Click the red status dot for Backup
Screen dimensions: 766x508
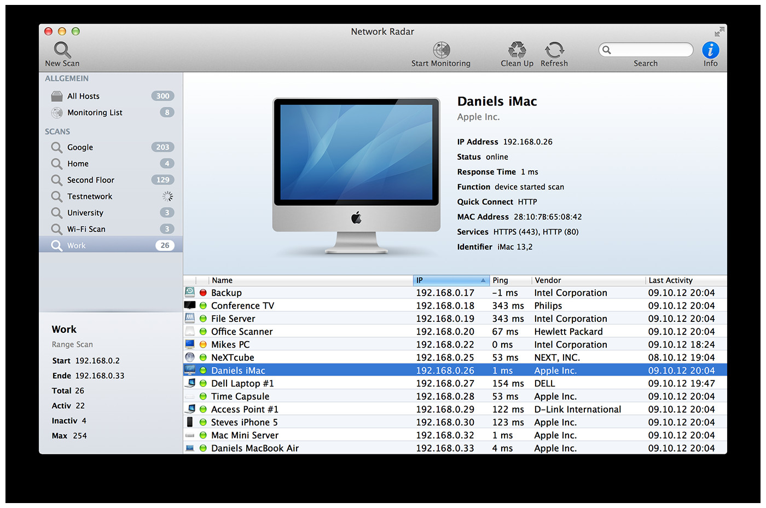203,293
